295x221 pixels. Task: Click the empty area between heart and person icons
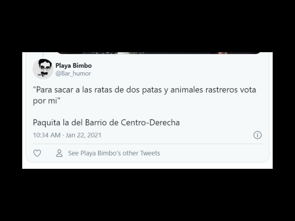pos(49,153)
